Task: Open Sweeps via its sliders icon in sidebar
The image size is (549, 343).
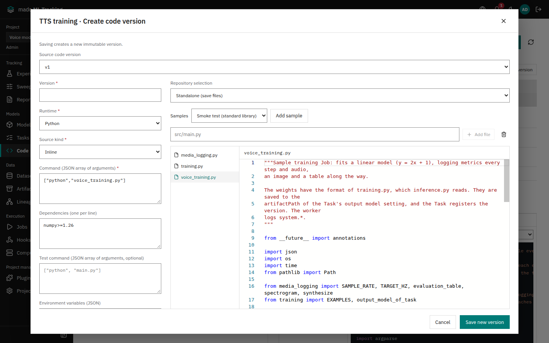Action: coord(10,87)
